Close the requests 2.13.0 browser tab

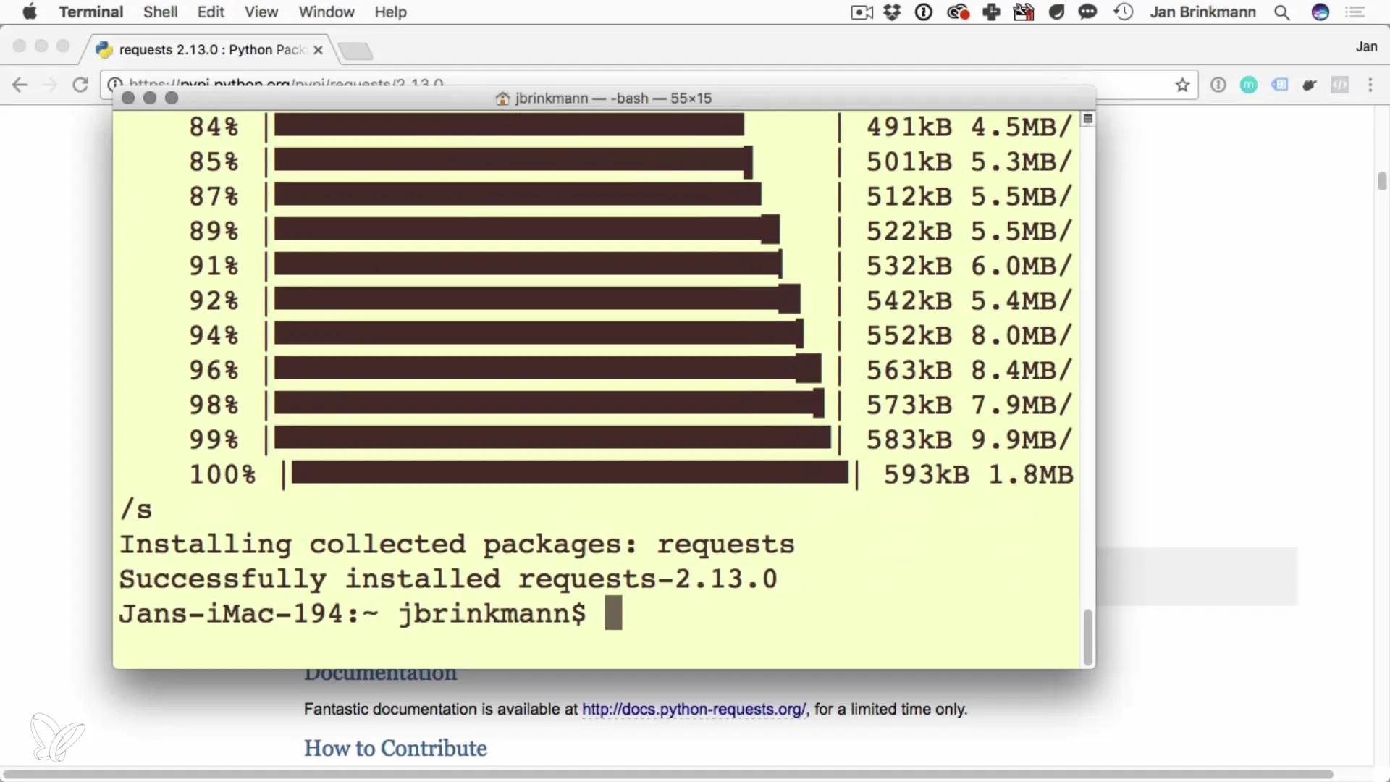point(318,50)
